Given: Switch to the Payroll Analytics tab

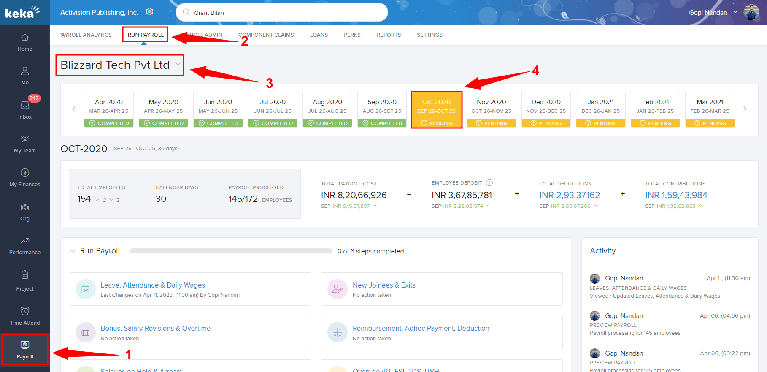Looking at the screenshot, I should coord(85,35).
